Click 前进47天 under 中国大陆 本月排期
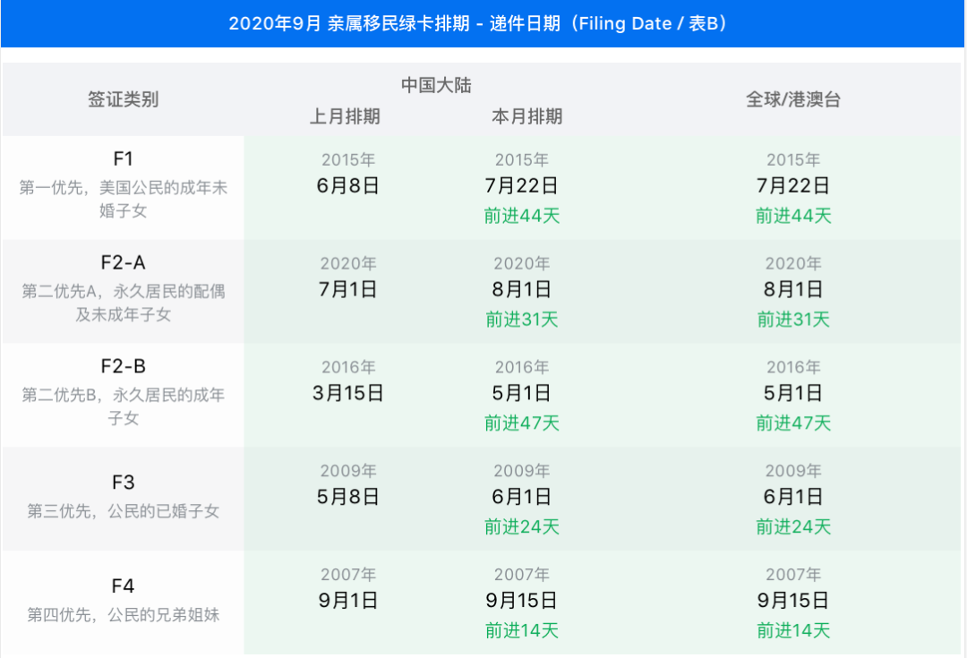 click(522, 423)
